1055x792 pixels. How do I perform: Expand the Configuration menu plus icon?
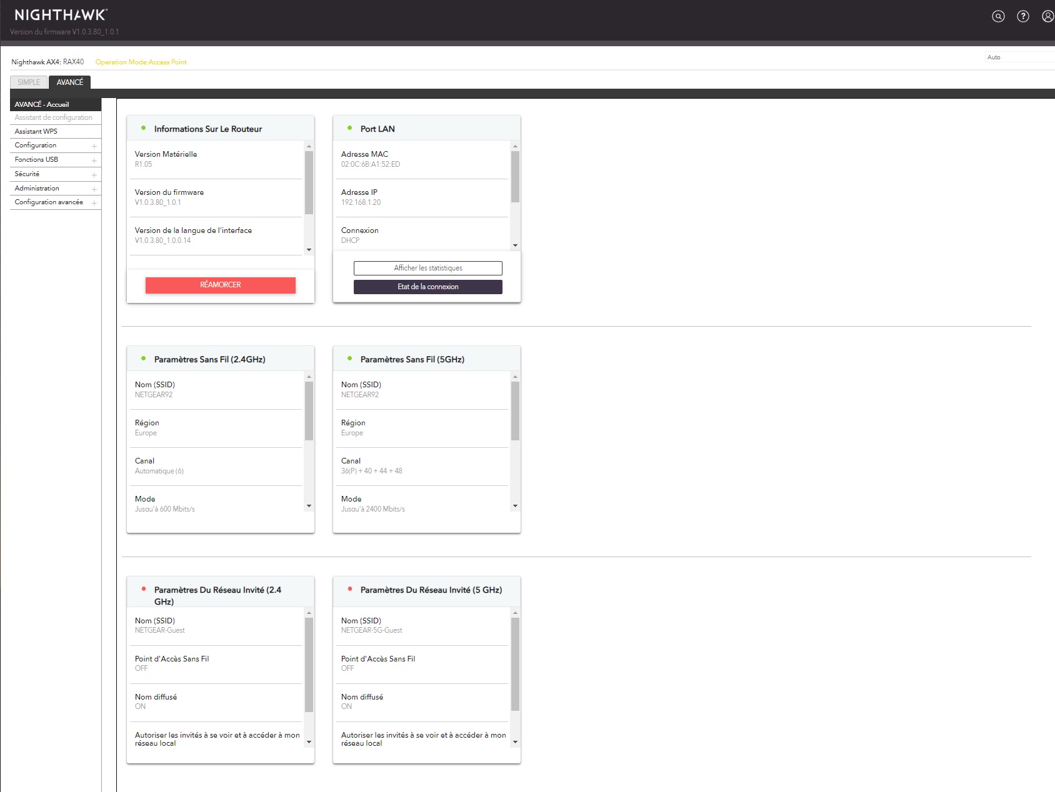coord(94,146)
